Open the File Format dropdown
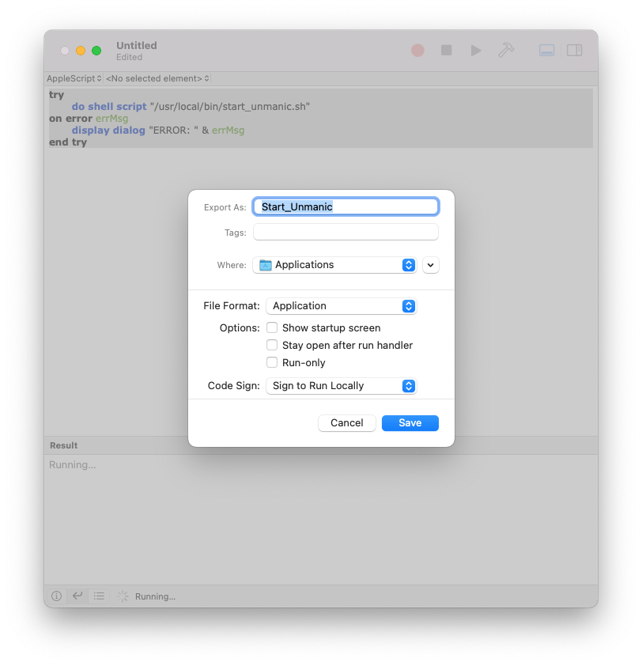The width and height of the screenshot is (642, 666). (x=341, y=306)
